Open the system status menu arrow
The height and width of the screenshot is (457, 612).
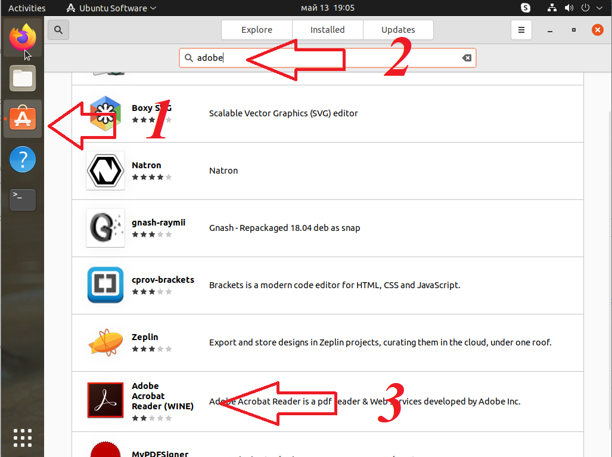point(599,8)
